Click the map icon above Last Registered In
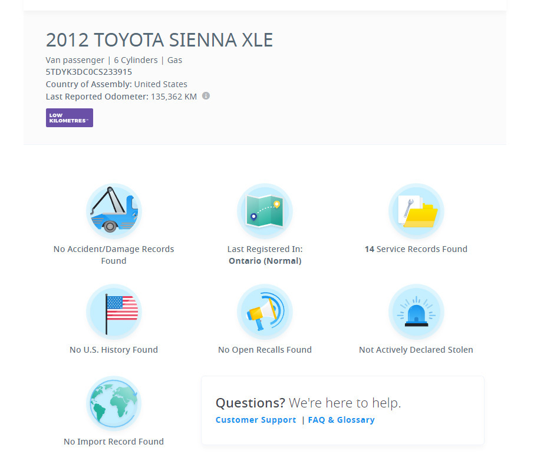Viewport: 547px width, 474px height. [x=265, y=211]
